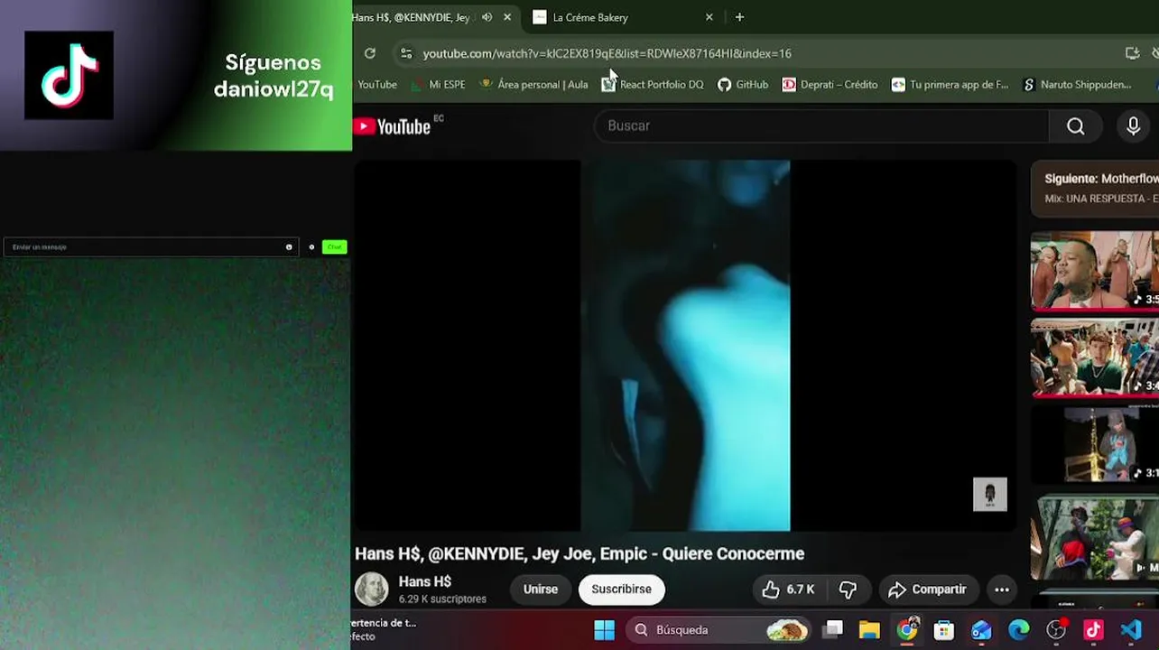Click the TikTok logo in overlay
This screenshot has width=1159, height=650.
click(x=70, y=75)
